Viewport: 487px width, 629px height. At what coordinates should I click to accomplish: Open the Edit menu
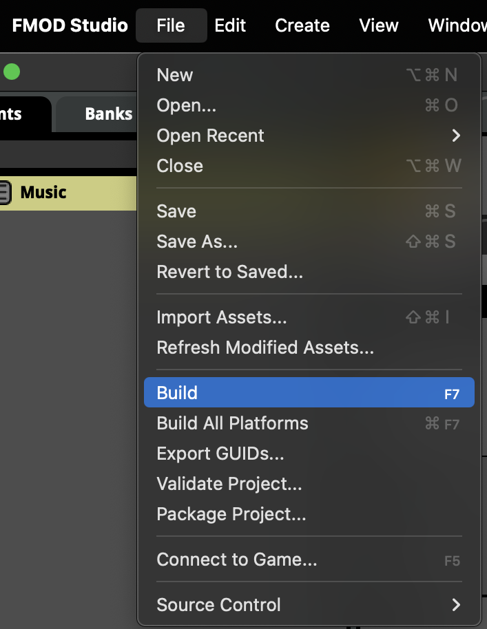pos(230,25)
